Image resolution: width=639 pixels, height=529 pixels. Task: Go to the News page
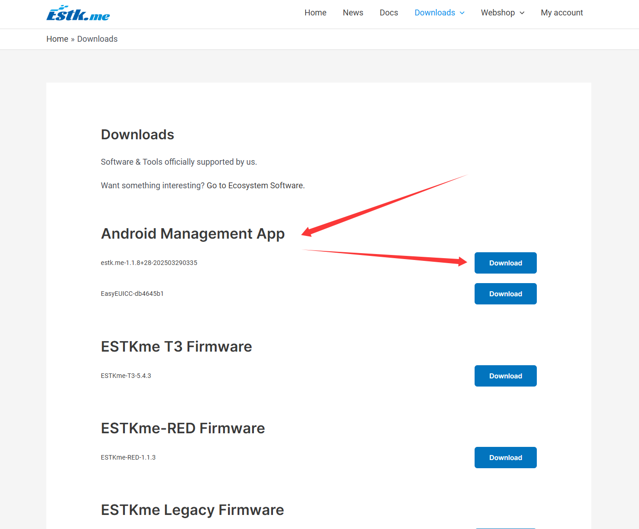(353, 13)
